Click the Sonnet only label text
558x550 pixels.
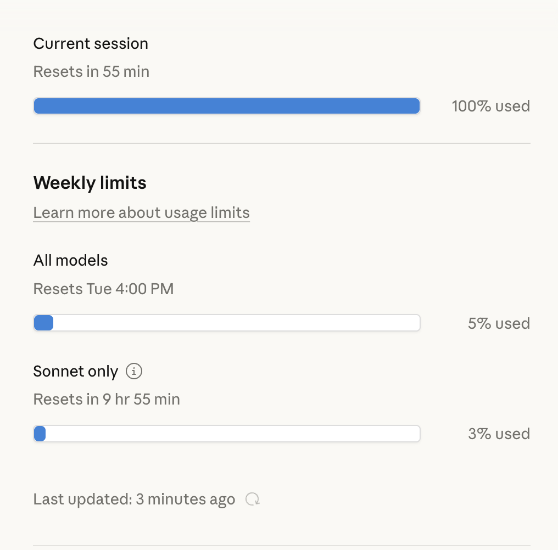(75, 372)
